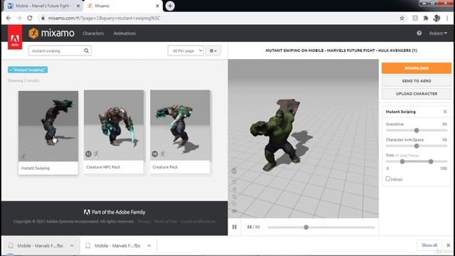Switch to the Mixamo browser tab
The image size is (455, 256).
tap(123, 6)
